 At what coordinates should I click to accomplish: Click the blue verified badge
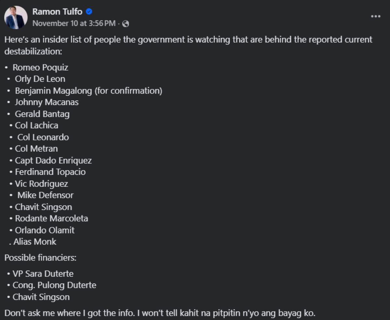(x=89, y=12)
